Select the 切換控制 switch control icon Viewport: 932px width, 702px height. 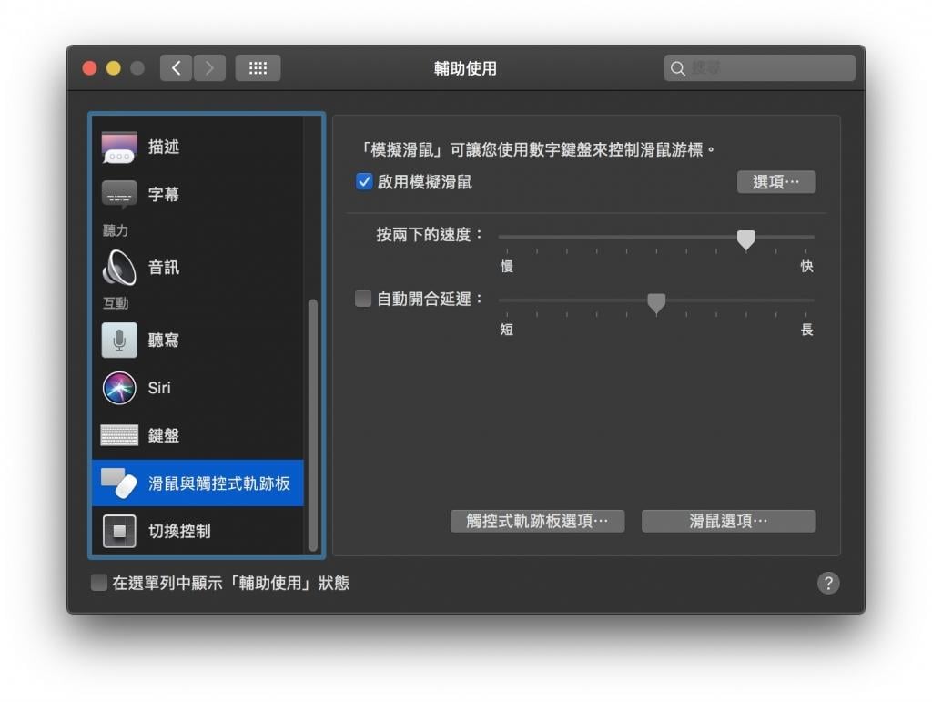click(x=119, y=531)
